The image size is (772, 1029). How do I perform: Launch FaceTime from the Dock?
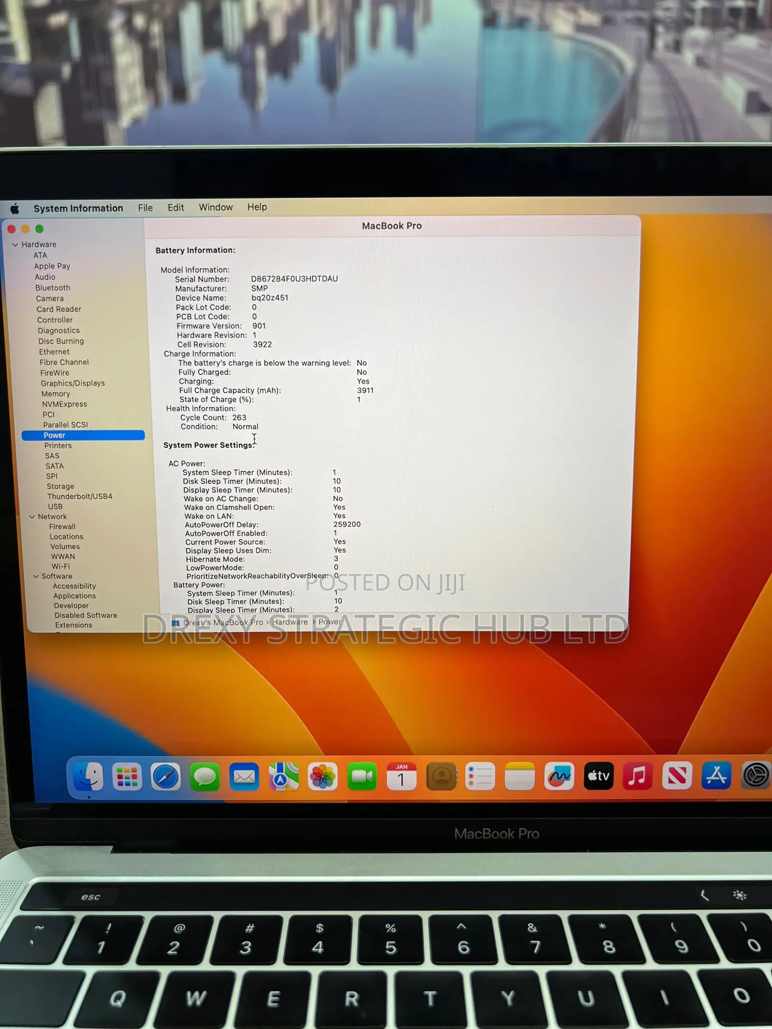point(362,776)
